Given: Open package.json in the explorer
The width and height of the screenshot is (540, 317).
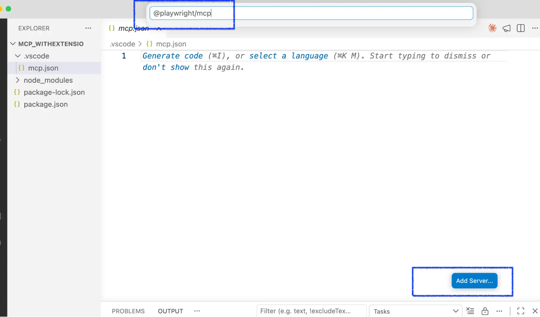Looking at the screenshot, I should 46,104.
